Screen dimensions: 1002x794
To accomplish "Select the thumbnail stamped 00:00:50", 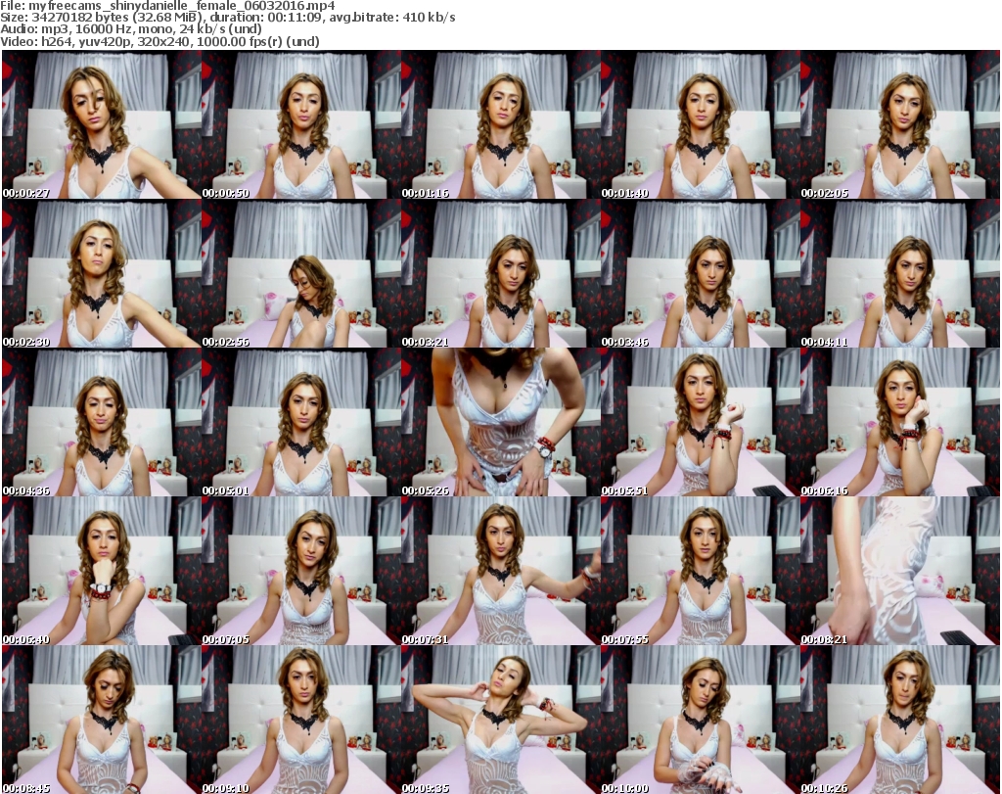I will (301, 124).
